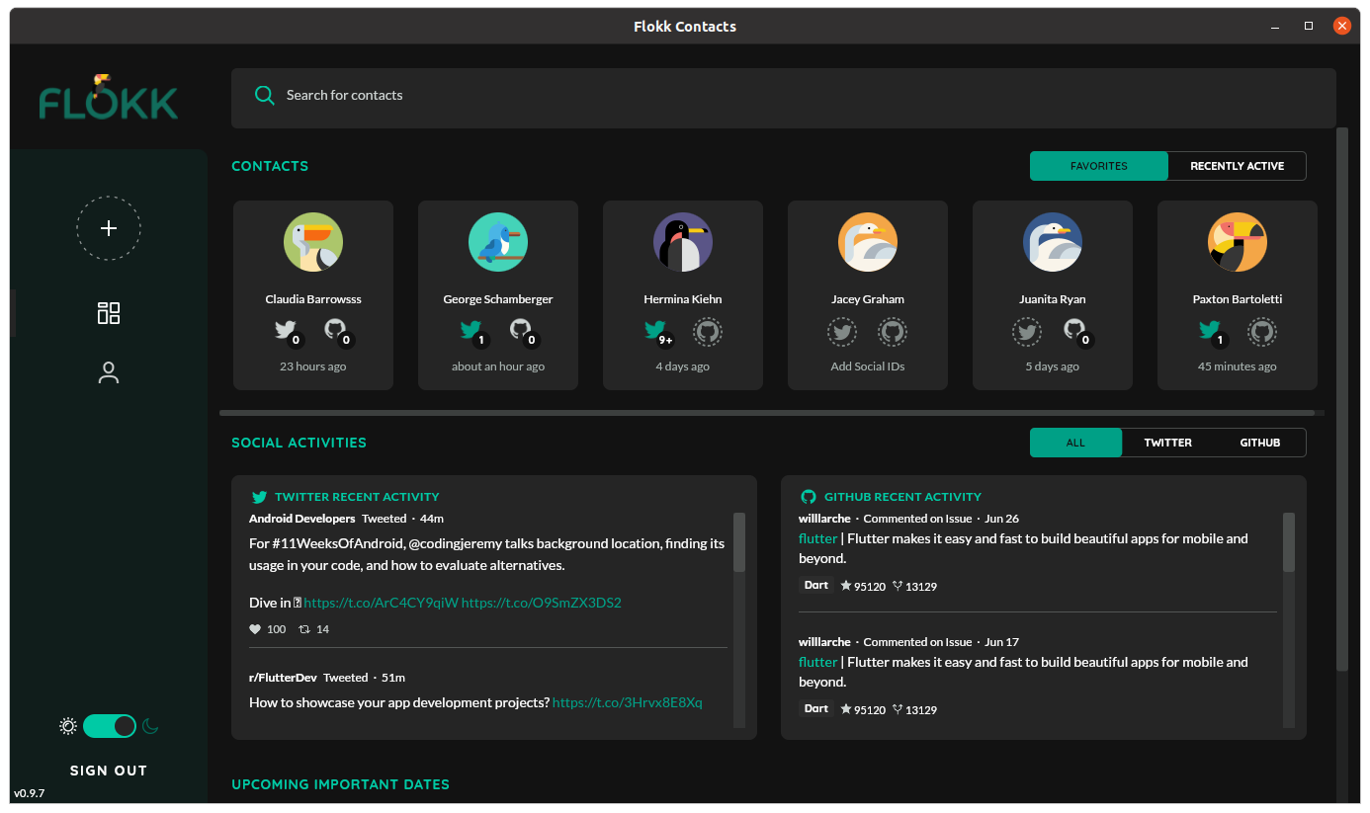The image size is (1370, 813).
Task: Click the Flokk logo
Action: tap(108, 99)
